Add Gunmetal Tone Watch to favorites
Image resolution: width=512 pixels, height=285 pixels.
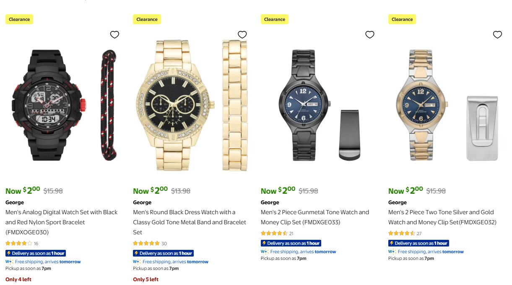(x=369, y=35)
